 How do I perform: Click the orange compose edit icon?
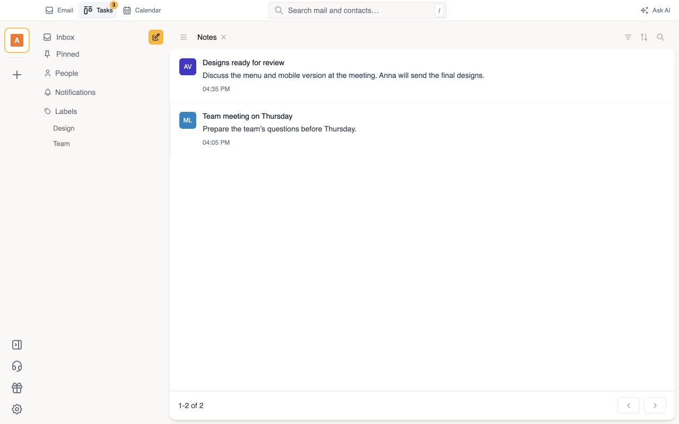coord(156,37)
